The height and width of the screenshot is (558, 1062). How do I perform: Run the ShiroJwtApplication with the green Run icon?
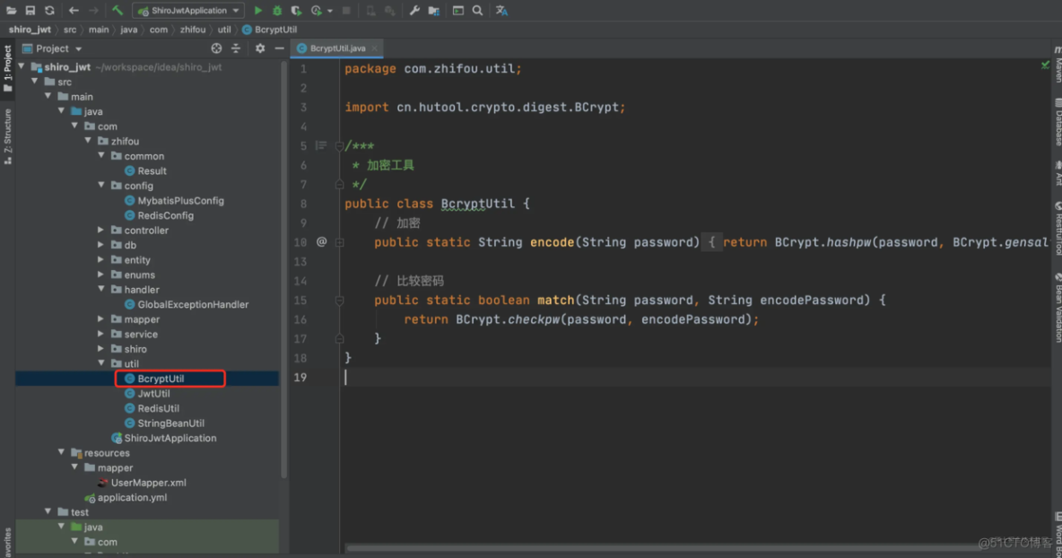pos(257,10)
